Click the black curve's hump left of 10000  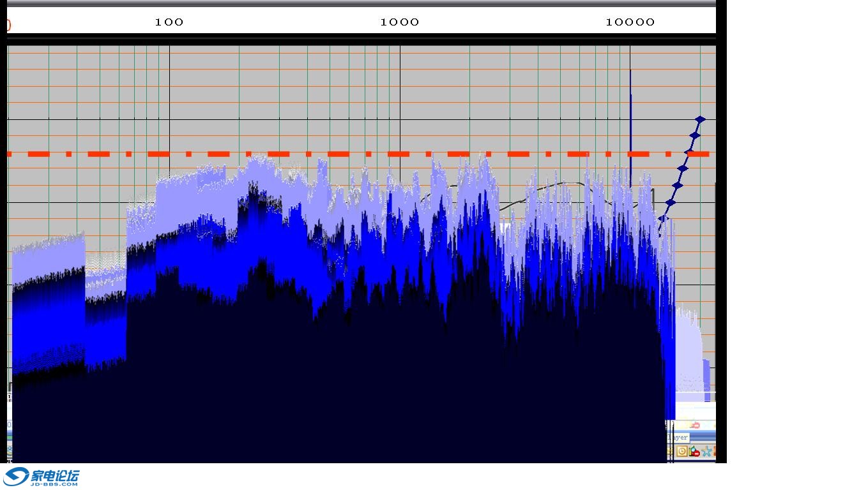tap(565, 183)
